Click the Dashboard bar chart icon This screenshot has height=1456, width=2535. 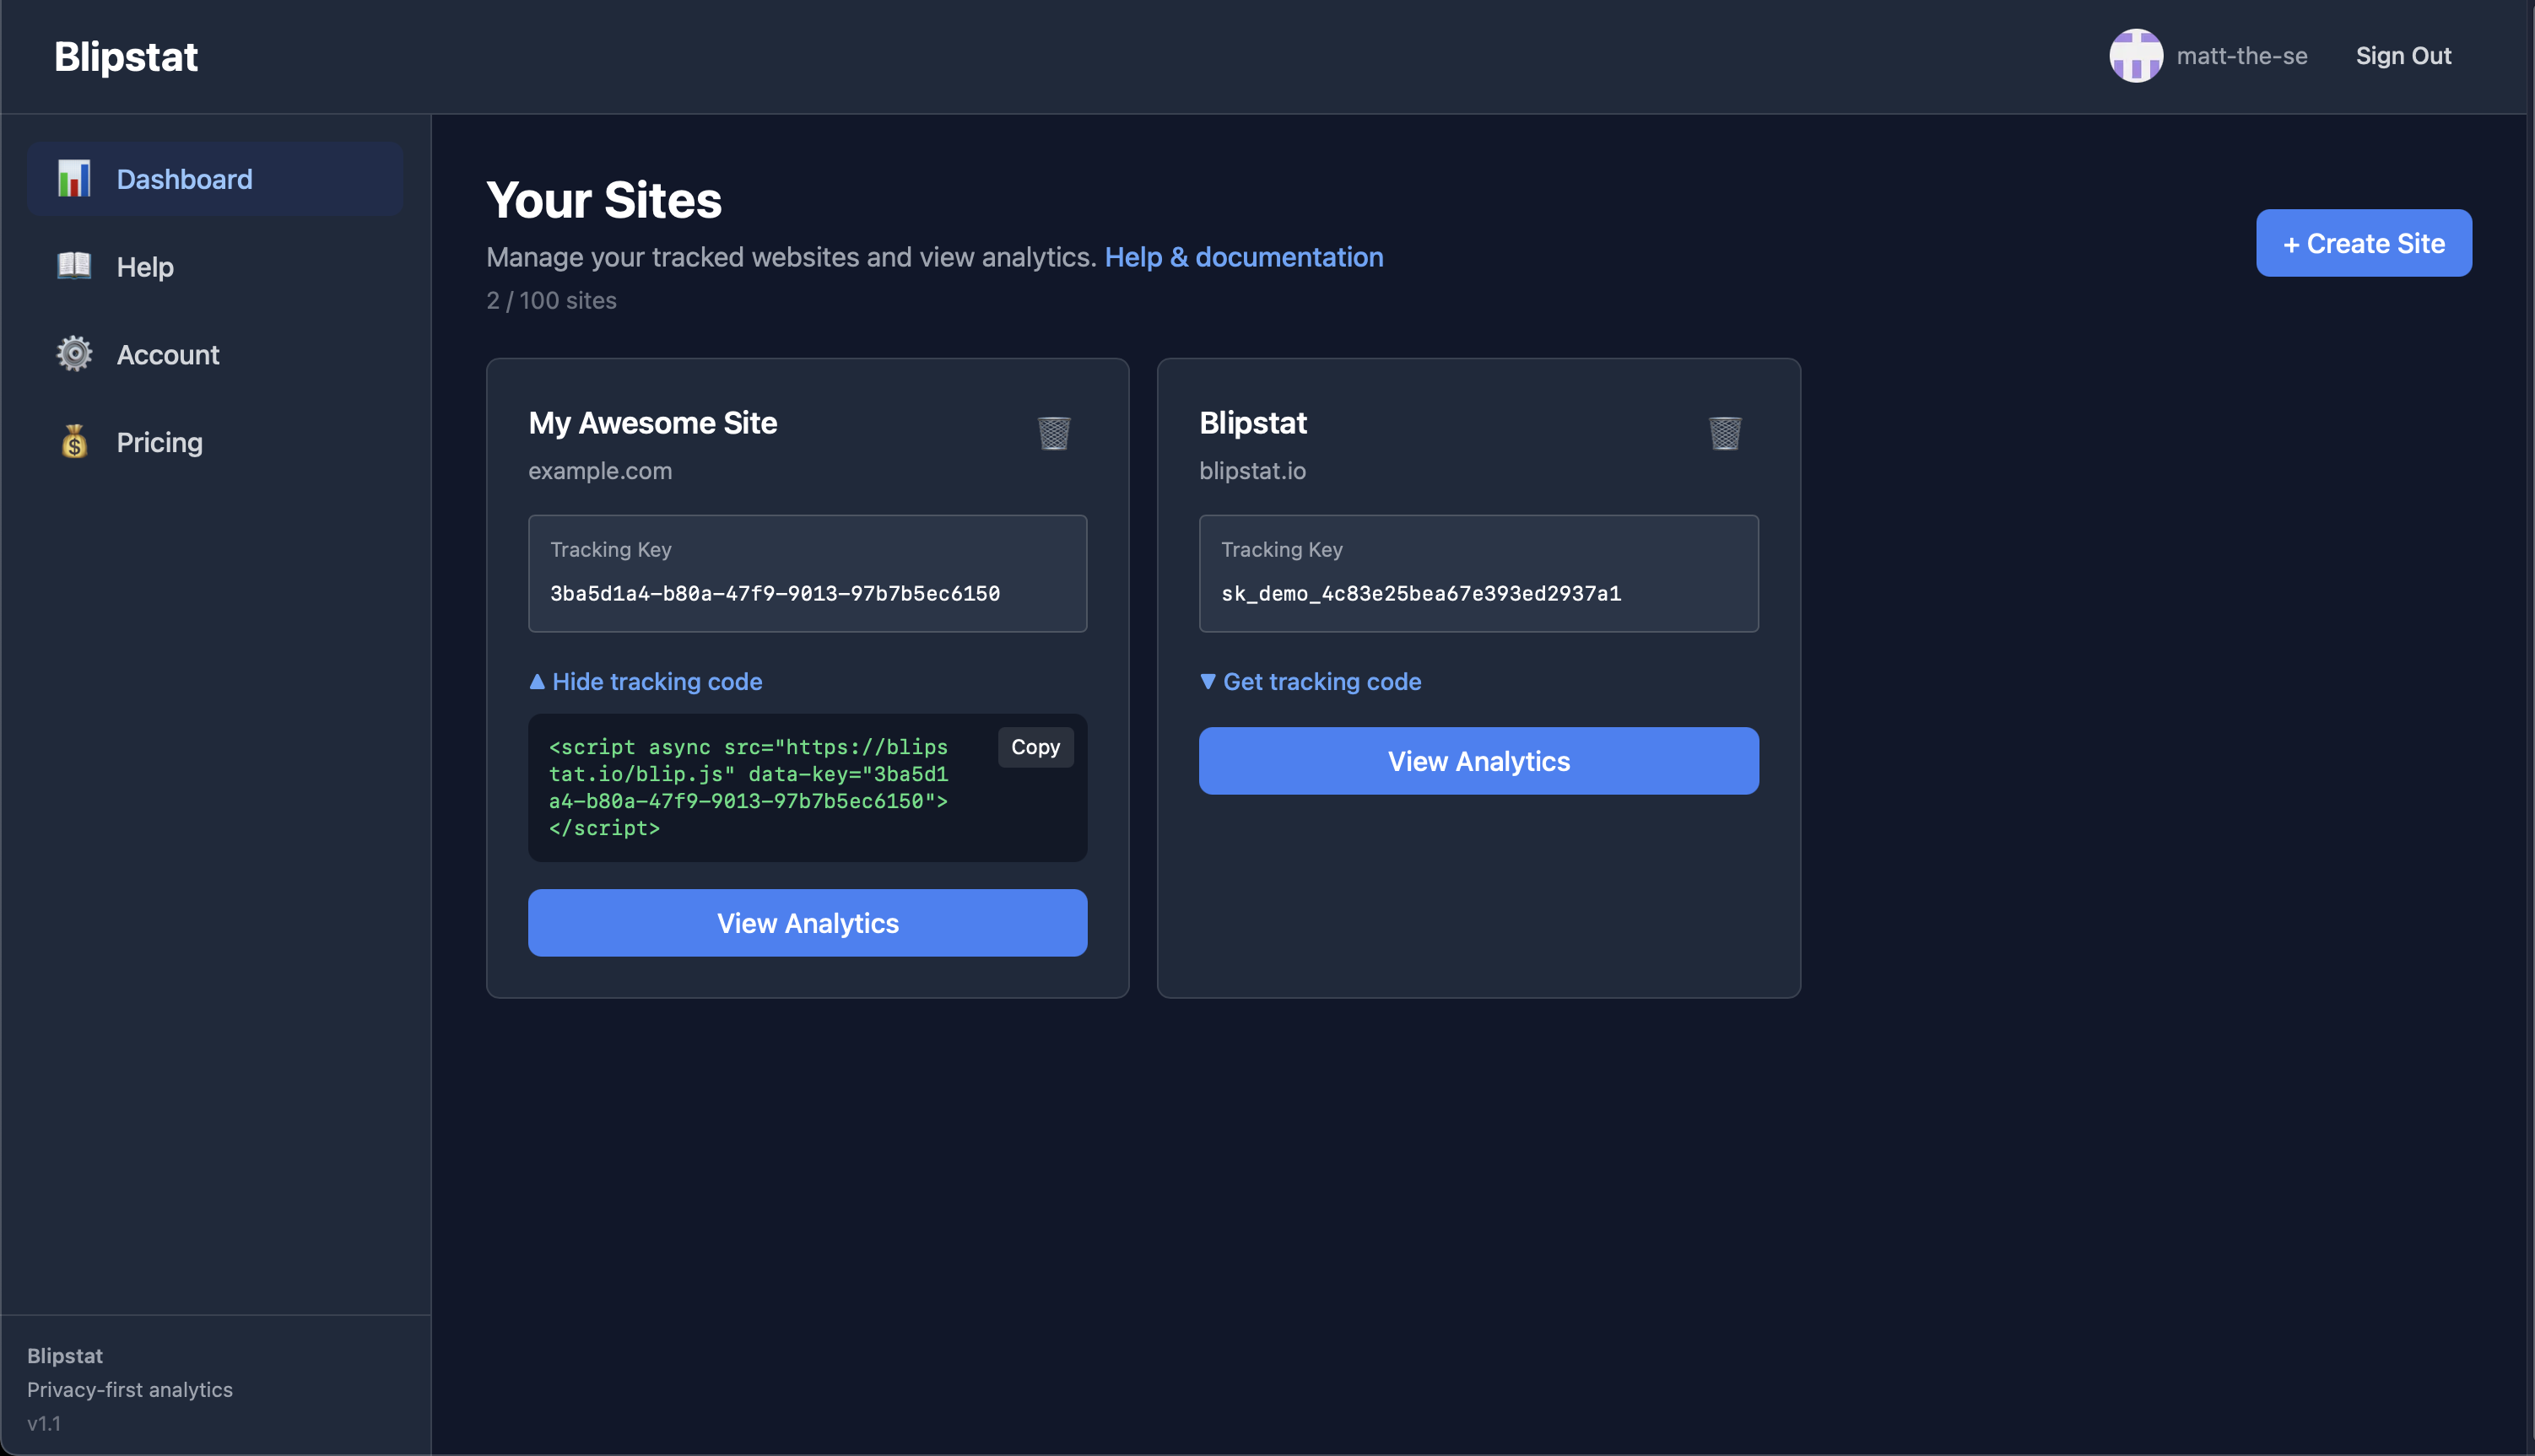(x=74, y=179)
